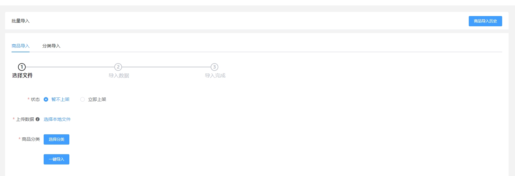Click the step 1 circle icon
This screenshot has height=176, width=515.
coord(22,67)
